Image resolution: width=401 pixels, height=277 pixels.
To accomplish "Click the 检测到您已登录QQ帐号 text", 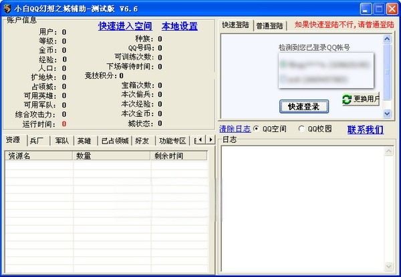I will coord(314,47).
